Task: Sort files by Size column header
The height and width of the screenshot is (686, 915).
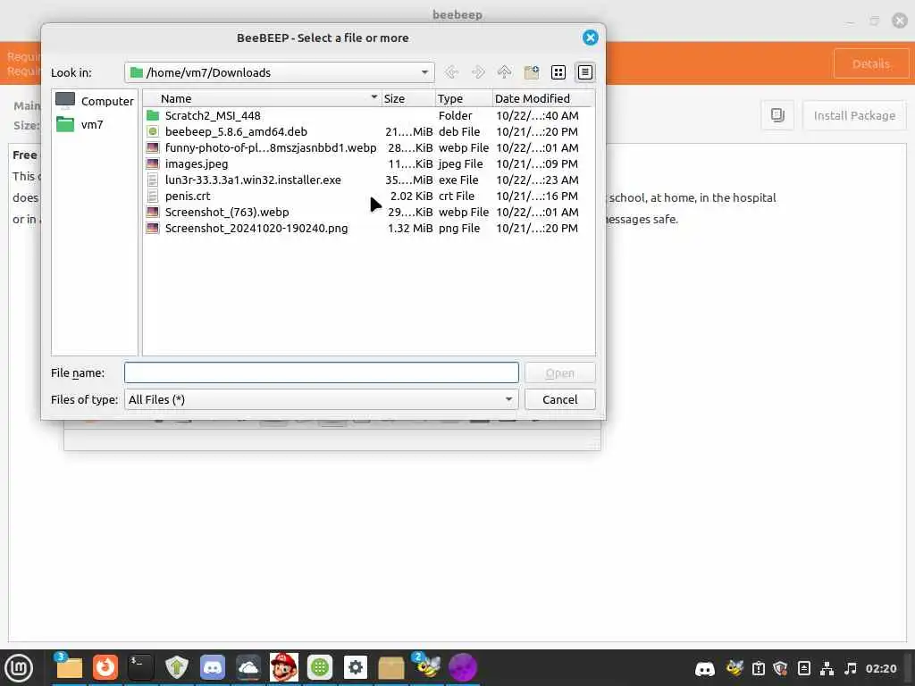Action: pos(407,98)
